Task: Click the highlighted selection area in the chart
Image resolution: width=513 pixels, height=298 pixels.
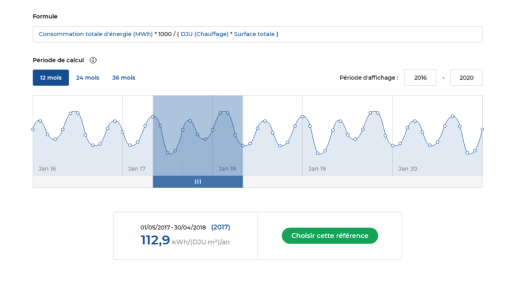Action: click(197, 135)
